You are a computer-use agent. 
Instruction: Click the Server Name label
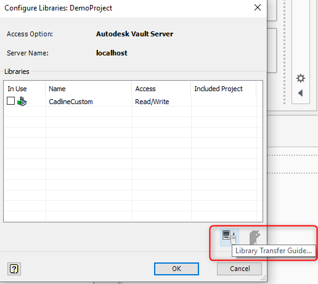(x=28, y=53)
